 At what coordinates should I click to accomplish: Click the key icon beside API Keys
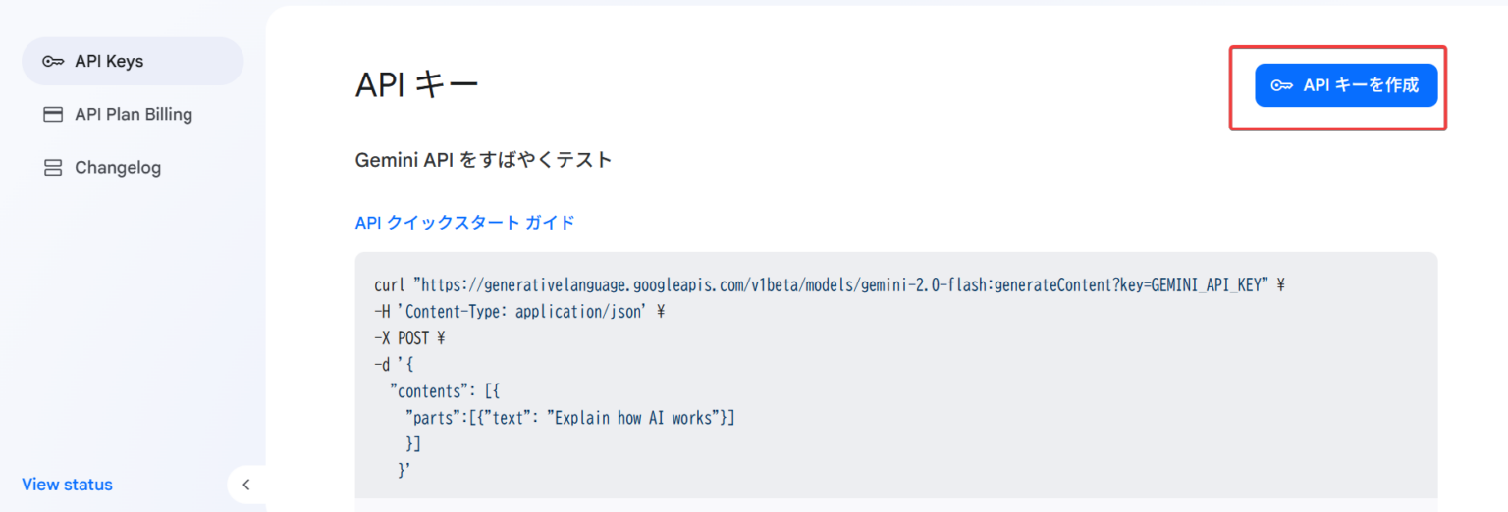(53, 62)
